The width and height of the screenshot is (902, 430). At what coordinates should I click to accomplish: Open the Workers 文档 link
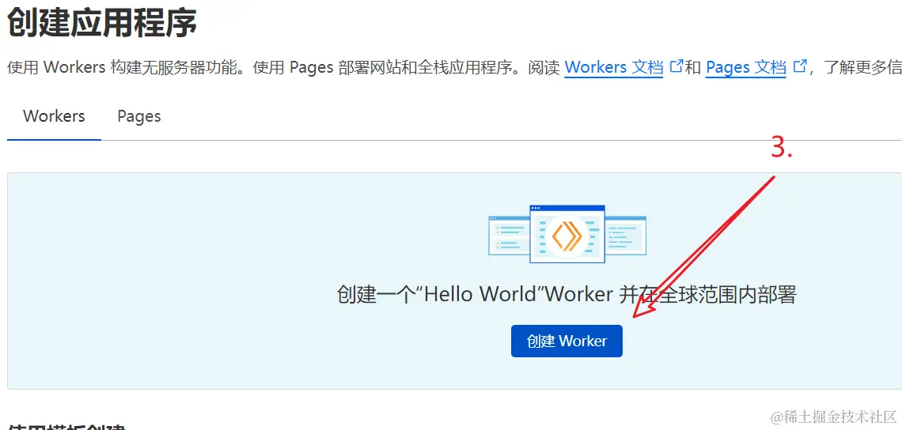tap(614, 67)
